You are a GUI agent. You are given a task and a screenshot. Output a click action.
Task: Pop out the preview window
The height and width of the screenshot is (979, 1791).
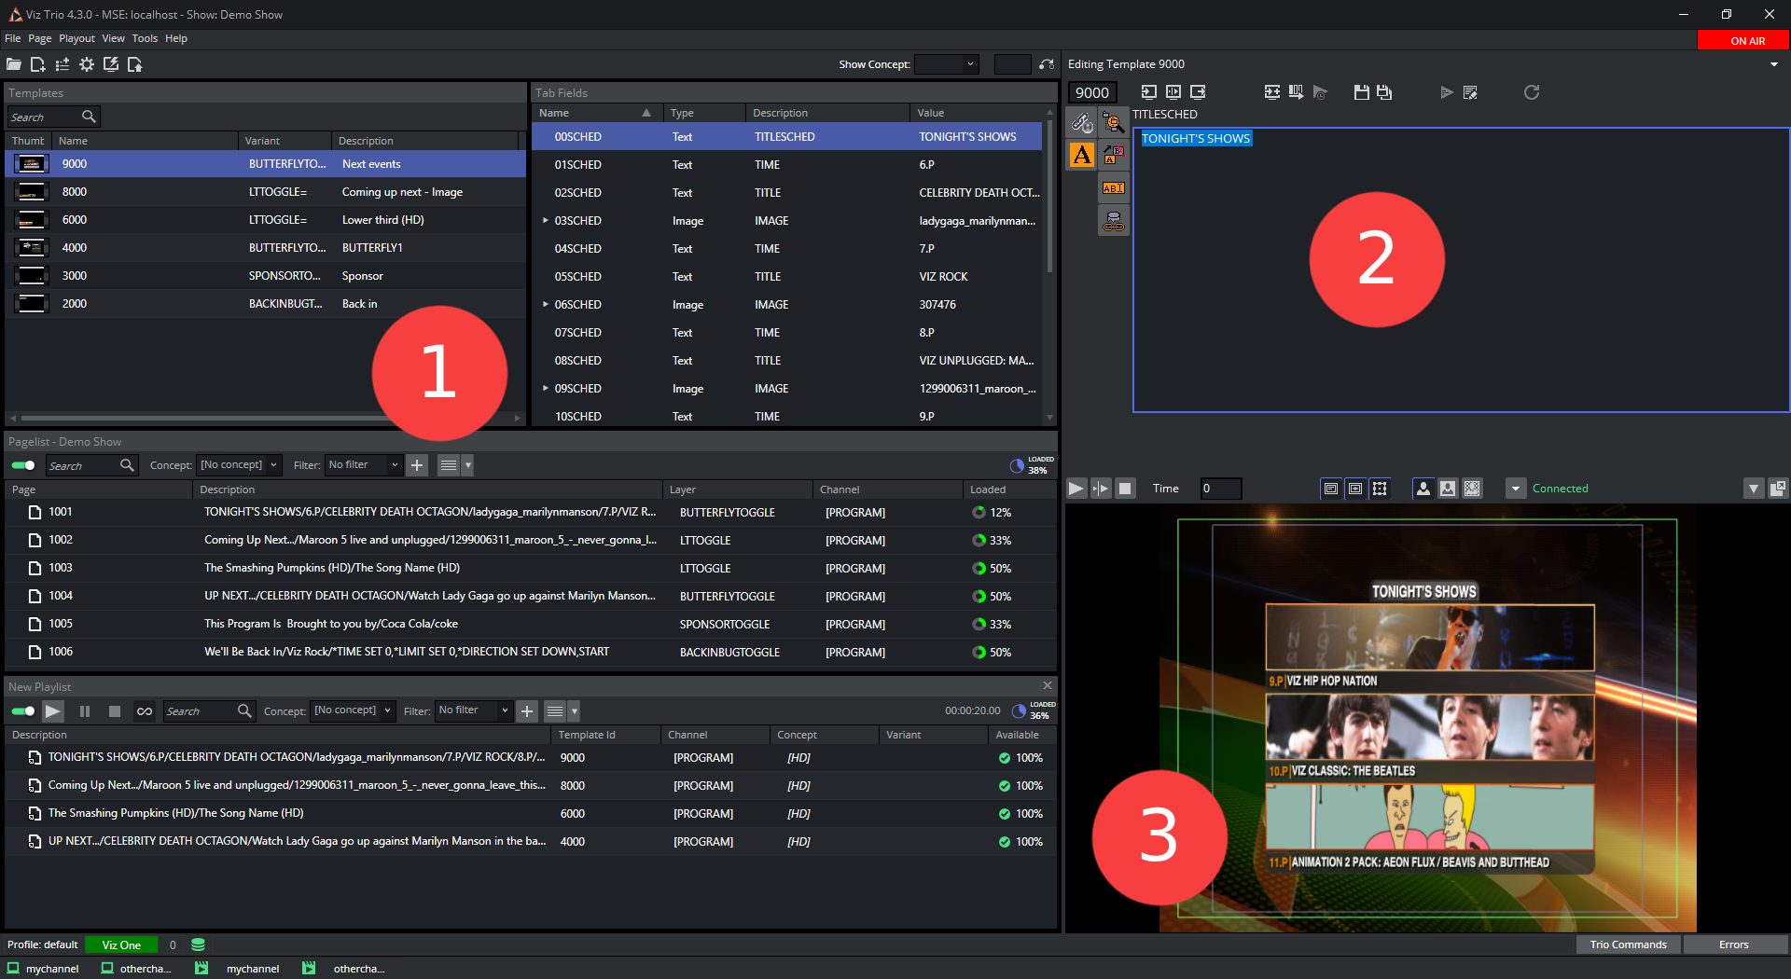point(1778,489)
